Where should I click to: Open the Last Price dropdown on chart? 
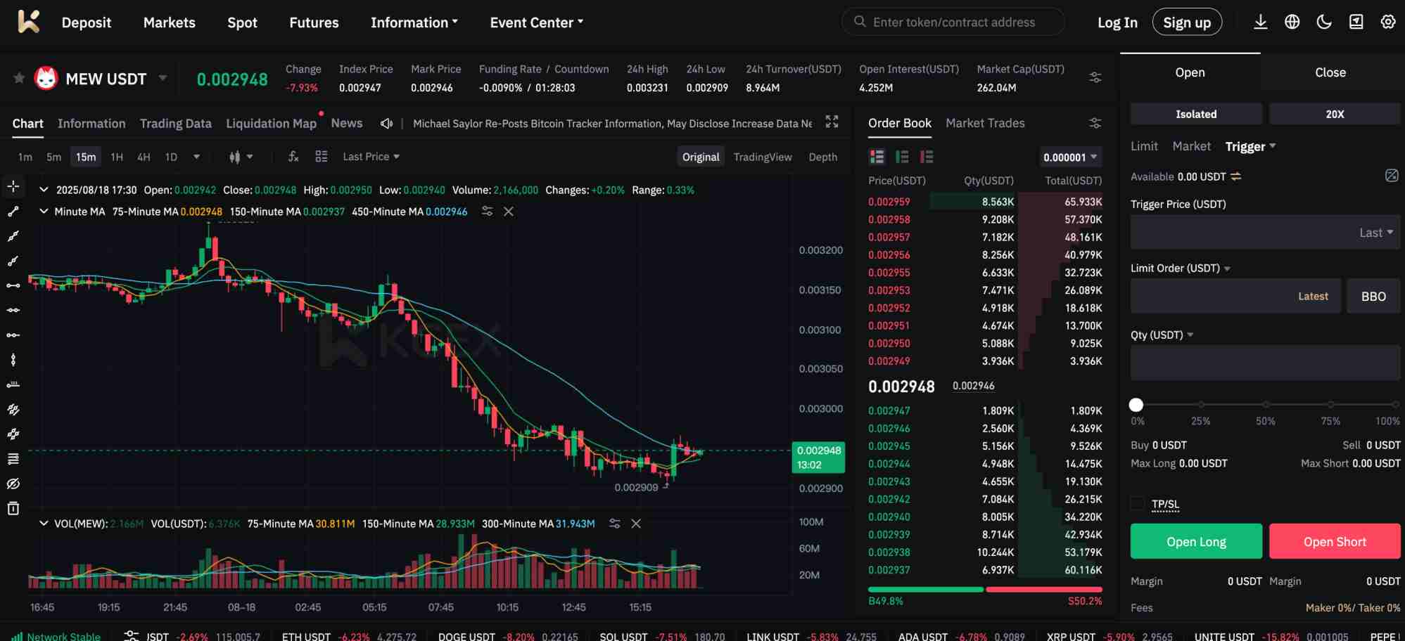pyautogui.click(x=371, y=156)
